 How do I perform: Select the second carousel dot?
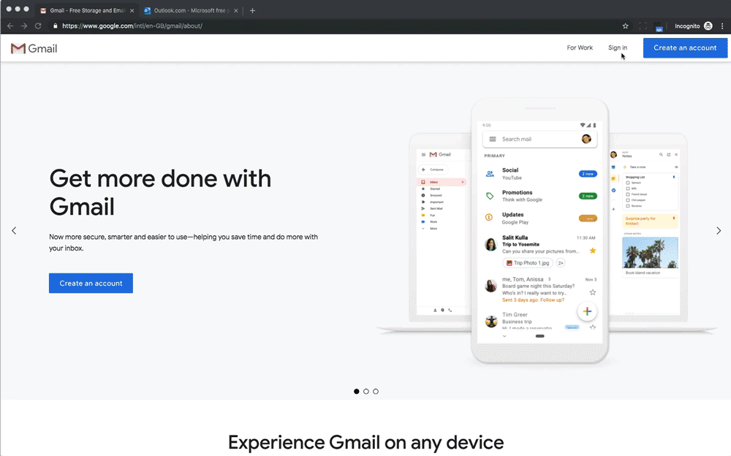coord(366,391)
